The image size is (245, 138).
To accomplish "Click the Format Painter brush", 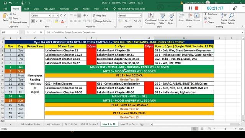I will click(18, 22).
